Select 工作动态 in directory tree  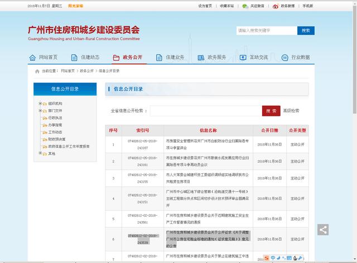pos(55,132)
